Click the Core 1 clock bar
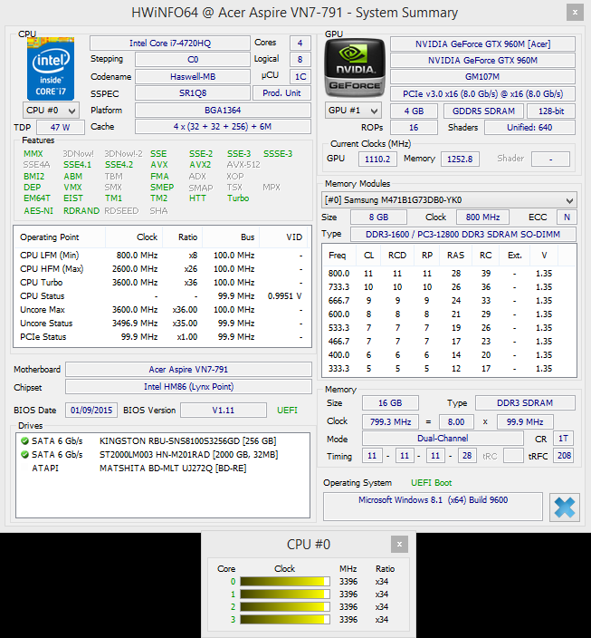Image resolution: width=591 pixels, height=638 pixels. [285, 594]
